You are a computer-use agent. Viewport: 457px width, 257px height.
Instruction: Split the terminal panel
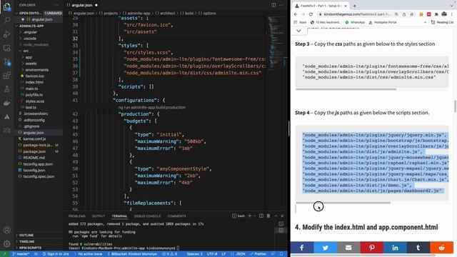point(261,216)
